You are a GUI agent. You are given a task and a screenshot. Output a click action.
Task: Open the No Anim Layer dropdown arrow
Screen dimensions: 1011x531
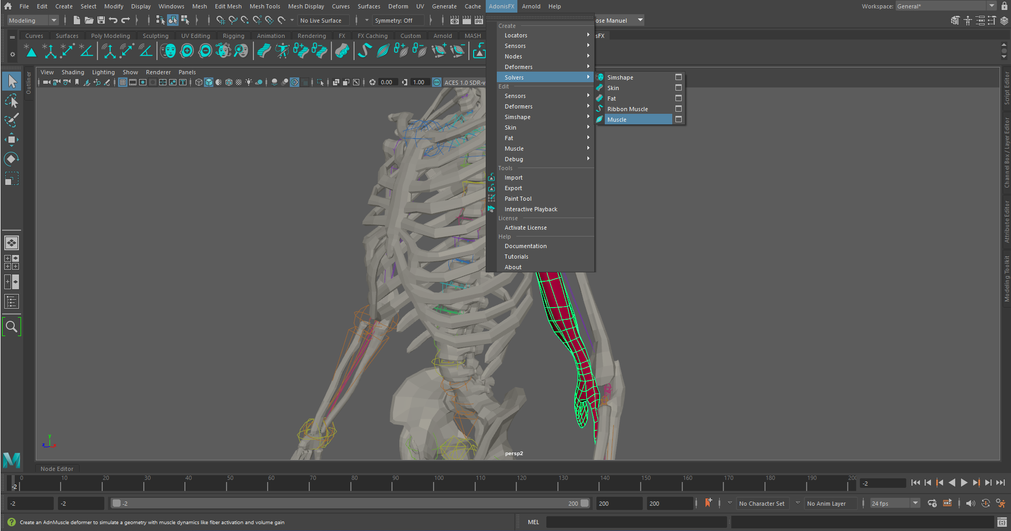click(798, 503)
